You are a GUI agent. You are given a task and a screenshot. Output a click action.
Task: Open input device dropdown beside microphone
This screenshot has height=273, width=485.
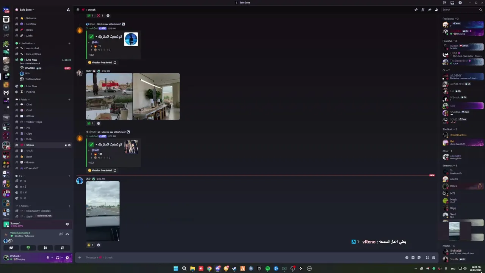[x=52, y=258]
